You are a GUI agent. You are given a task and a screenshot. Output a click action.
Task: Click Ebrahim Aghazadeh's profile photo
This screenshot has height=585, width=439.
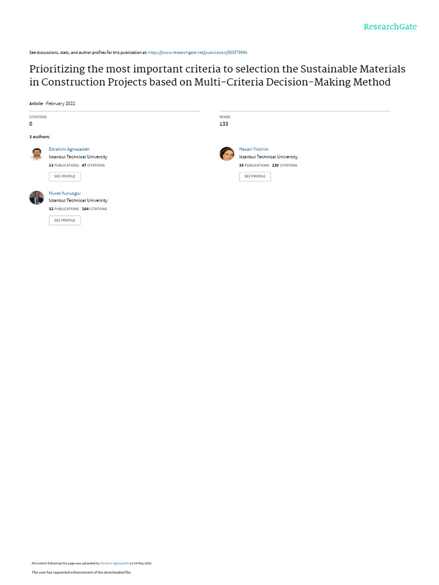point(37,154)
